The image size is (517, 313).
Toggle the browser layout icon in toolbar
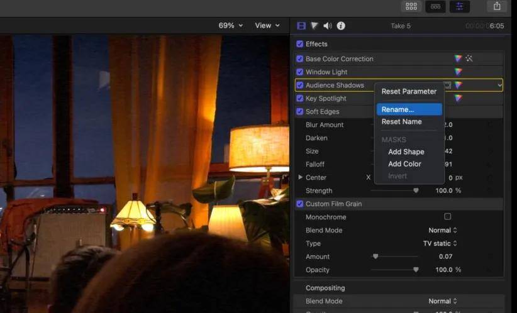(x=411, y=6)
